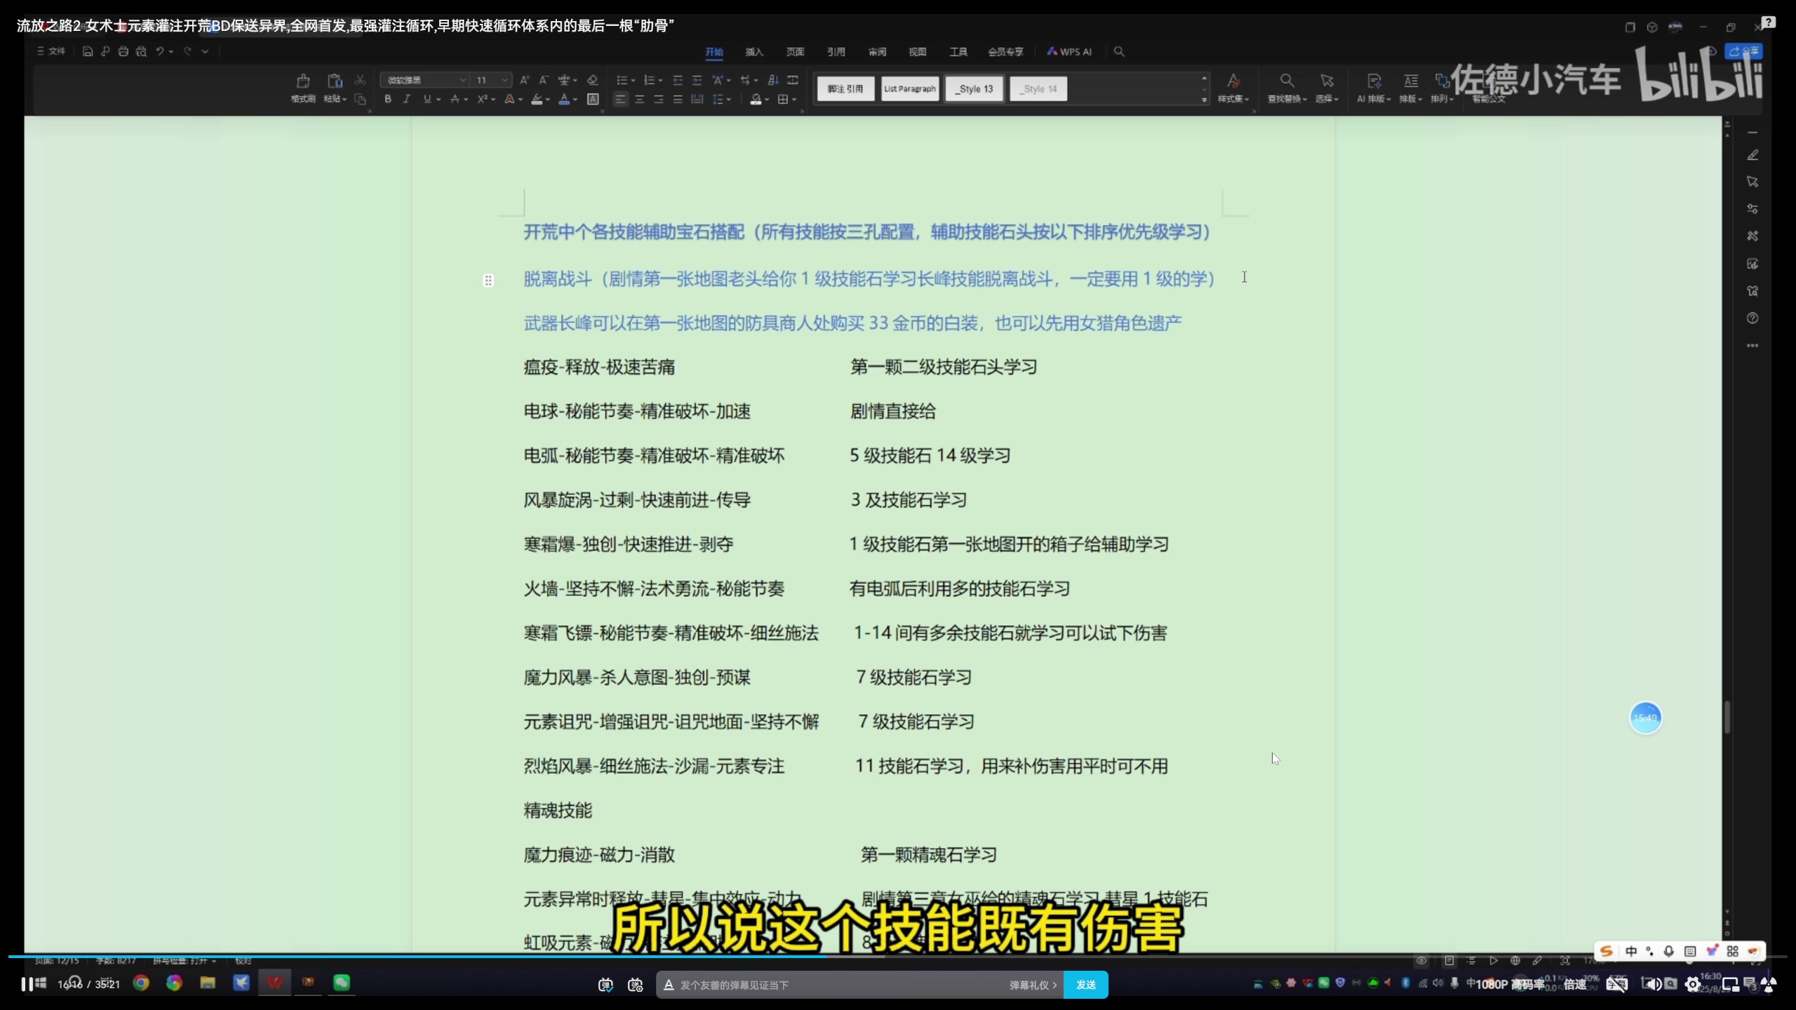Open the font size dropdown showing 11
Screen dimensions: 1796x1010
point(492,80)
